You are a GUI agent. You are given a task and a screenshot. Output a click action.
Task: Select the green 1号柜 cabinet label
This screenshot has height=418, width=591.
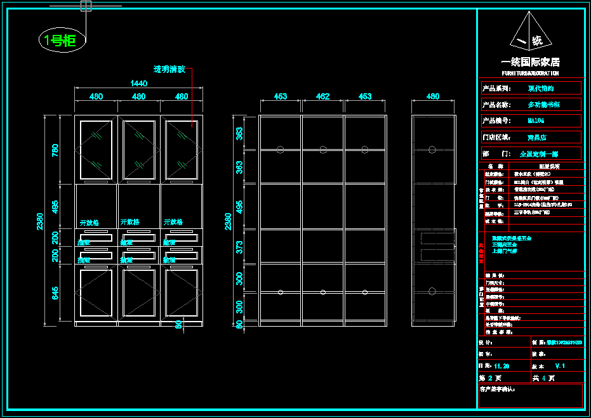tap(60, 41)
